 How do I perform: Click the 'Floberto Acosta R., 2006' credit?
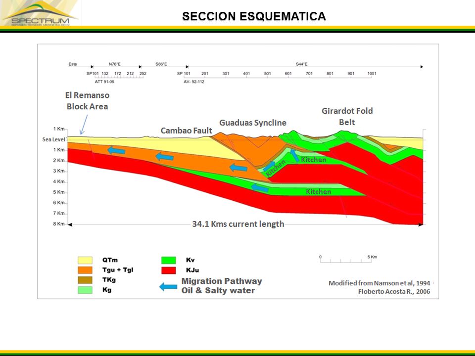[394, 292]
